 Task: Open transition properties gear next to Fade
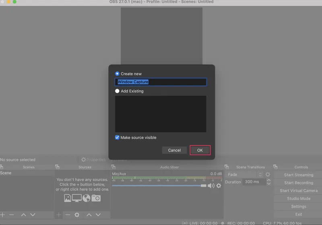[268, 175]
